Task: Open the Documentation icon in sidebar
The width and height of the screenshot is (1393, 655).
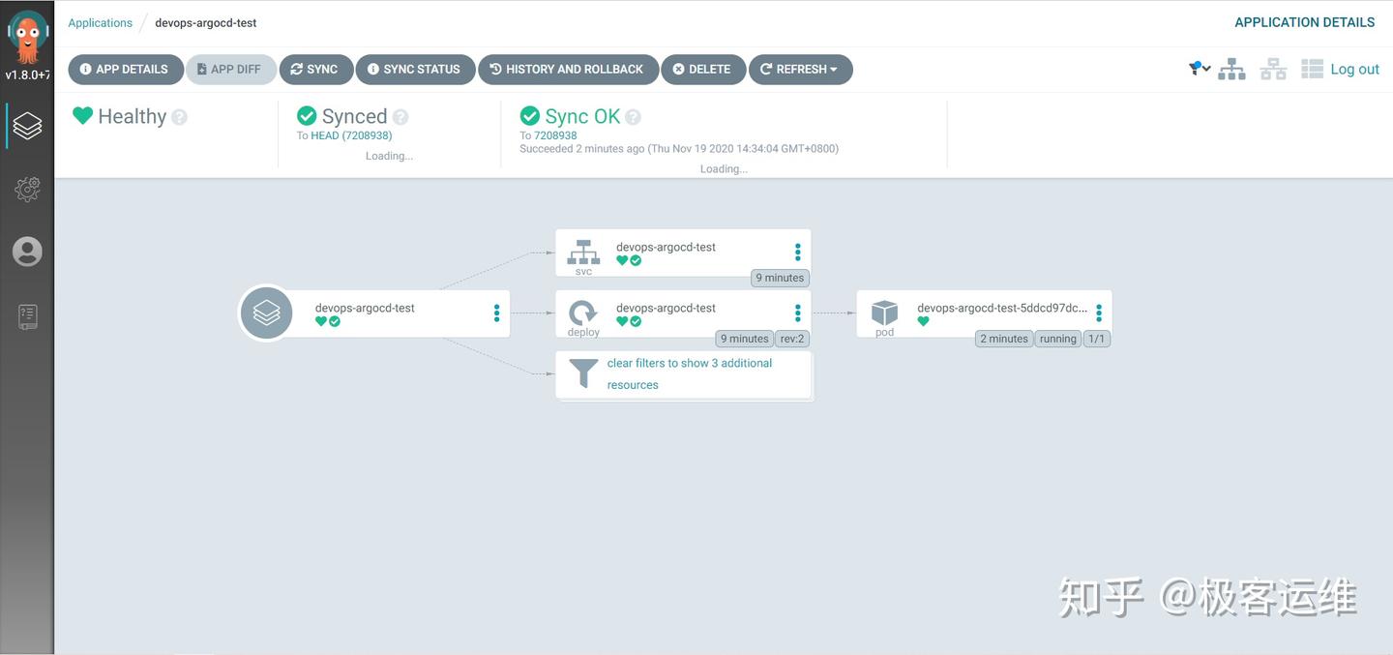Action: (x=27, y=316)
